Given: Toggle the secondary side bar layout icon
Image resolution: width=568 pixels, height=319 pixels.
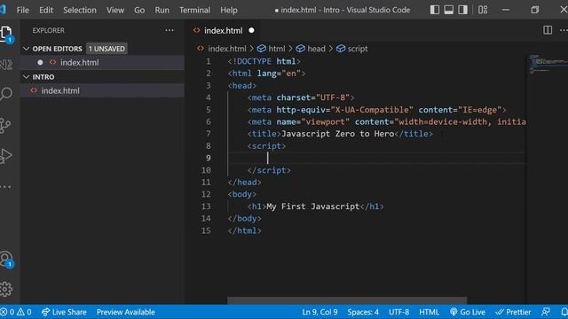Looking at the screenshot, I should (462, 10).
